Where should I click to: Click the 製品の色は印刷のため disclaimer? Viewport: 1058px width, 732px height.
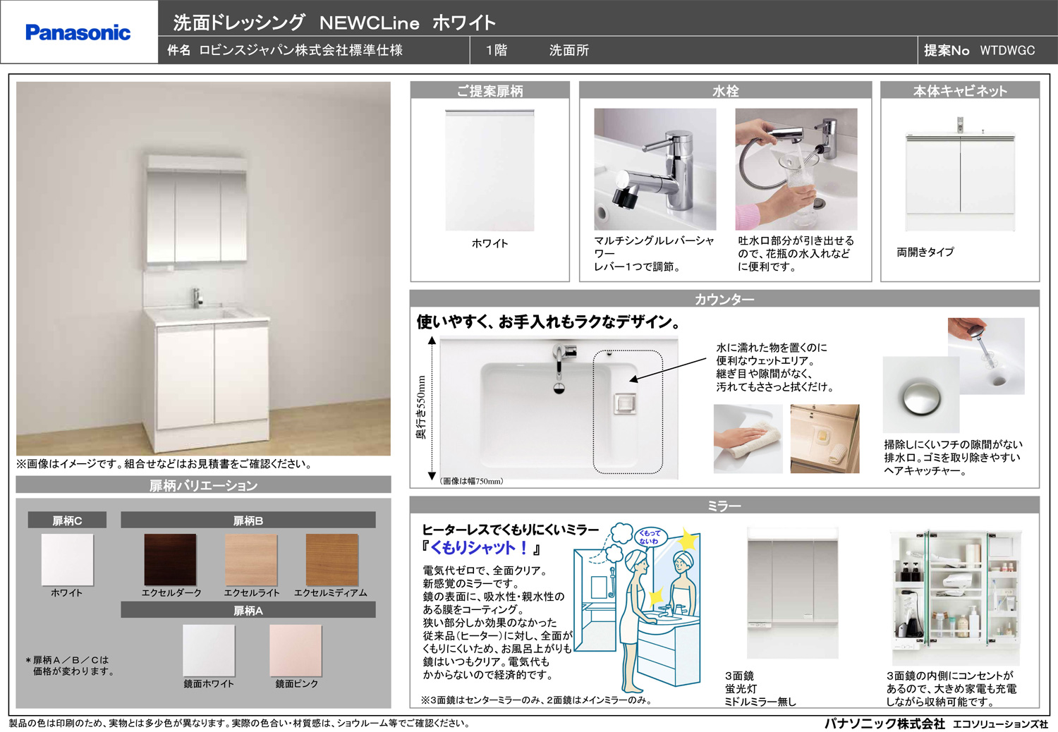click(x=239, y=723)
